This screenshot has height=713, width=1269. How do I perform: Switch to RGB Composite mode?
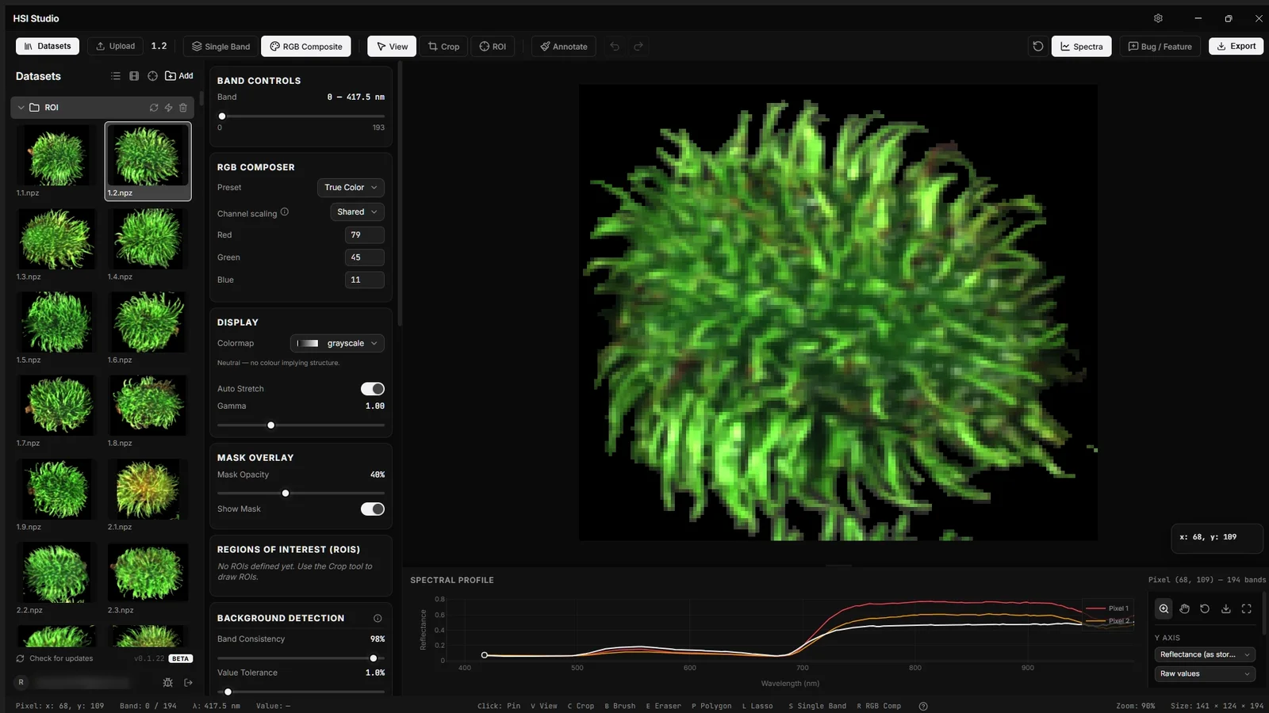coord(306,47)
